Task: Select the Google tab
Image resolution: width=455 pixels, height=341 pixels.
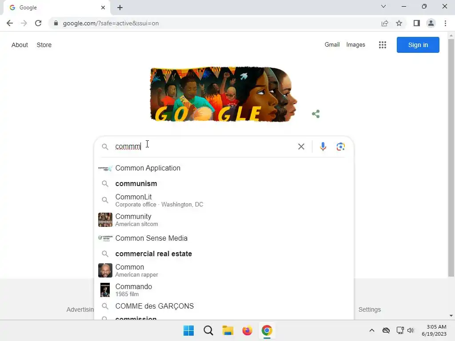Action: point(57,8)
